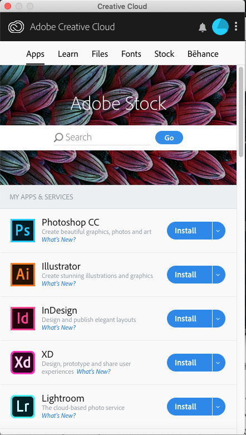The image size is (246, 435).
Task: Click the Adobe Stock search field
Action: tap(102, 138)
